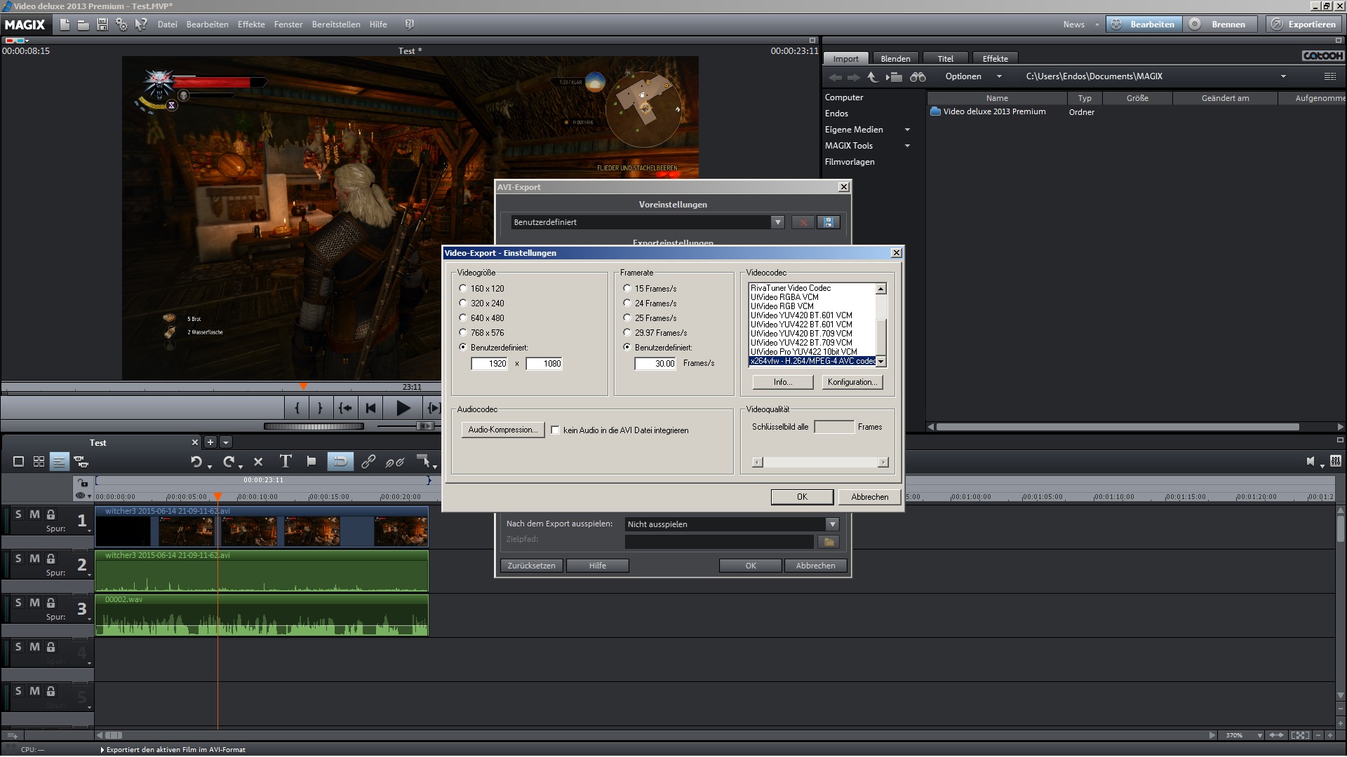The height and width of the screenshot is (757, 1347).
Task: Toggle object snapping magnet icon
Action: (x=340, y=461)
